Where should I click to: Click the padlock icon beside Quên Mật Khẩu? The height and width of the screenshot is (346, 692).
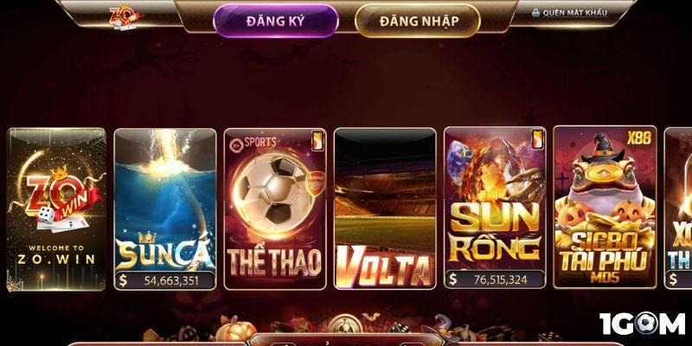[x=535, y=13]
